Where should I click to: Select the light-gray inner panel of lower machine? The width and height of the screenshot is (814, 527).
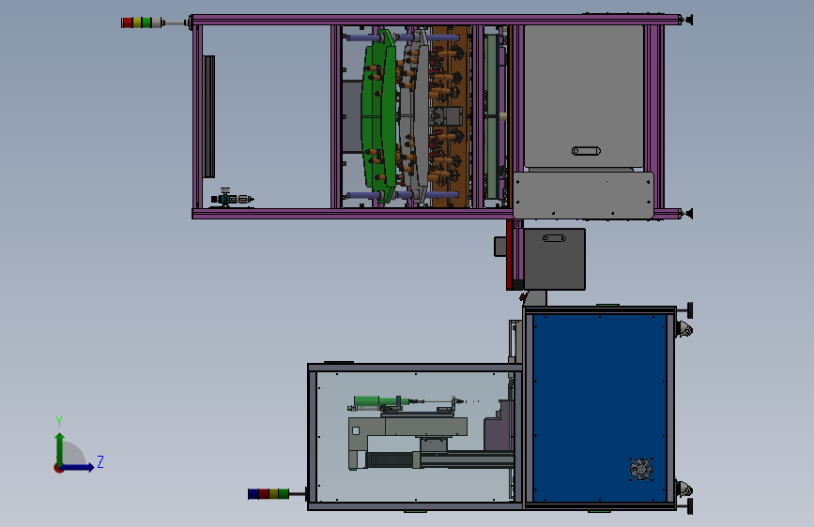click(413, 436)
